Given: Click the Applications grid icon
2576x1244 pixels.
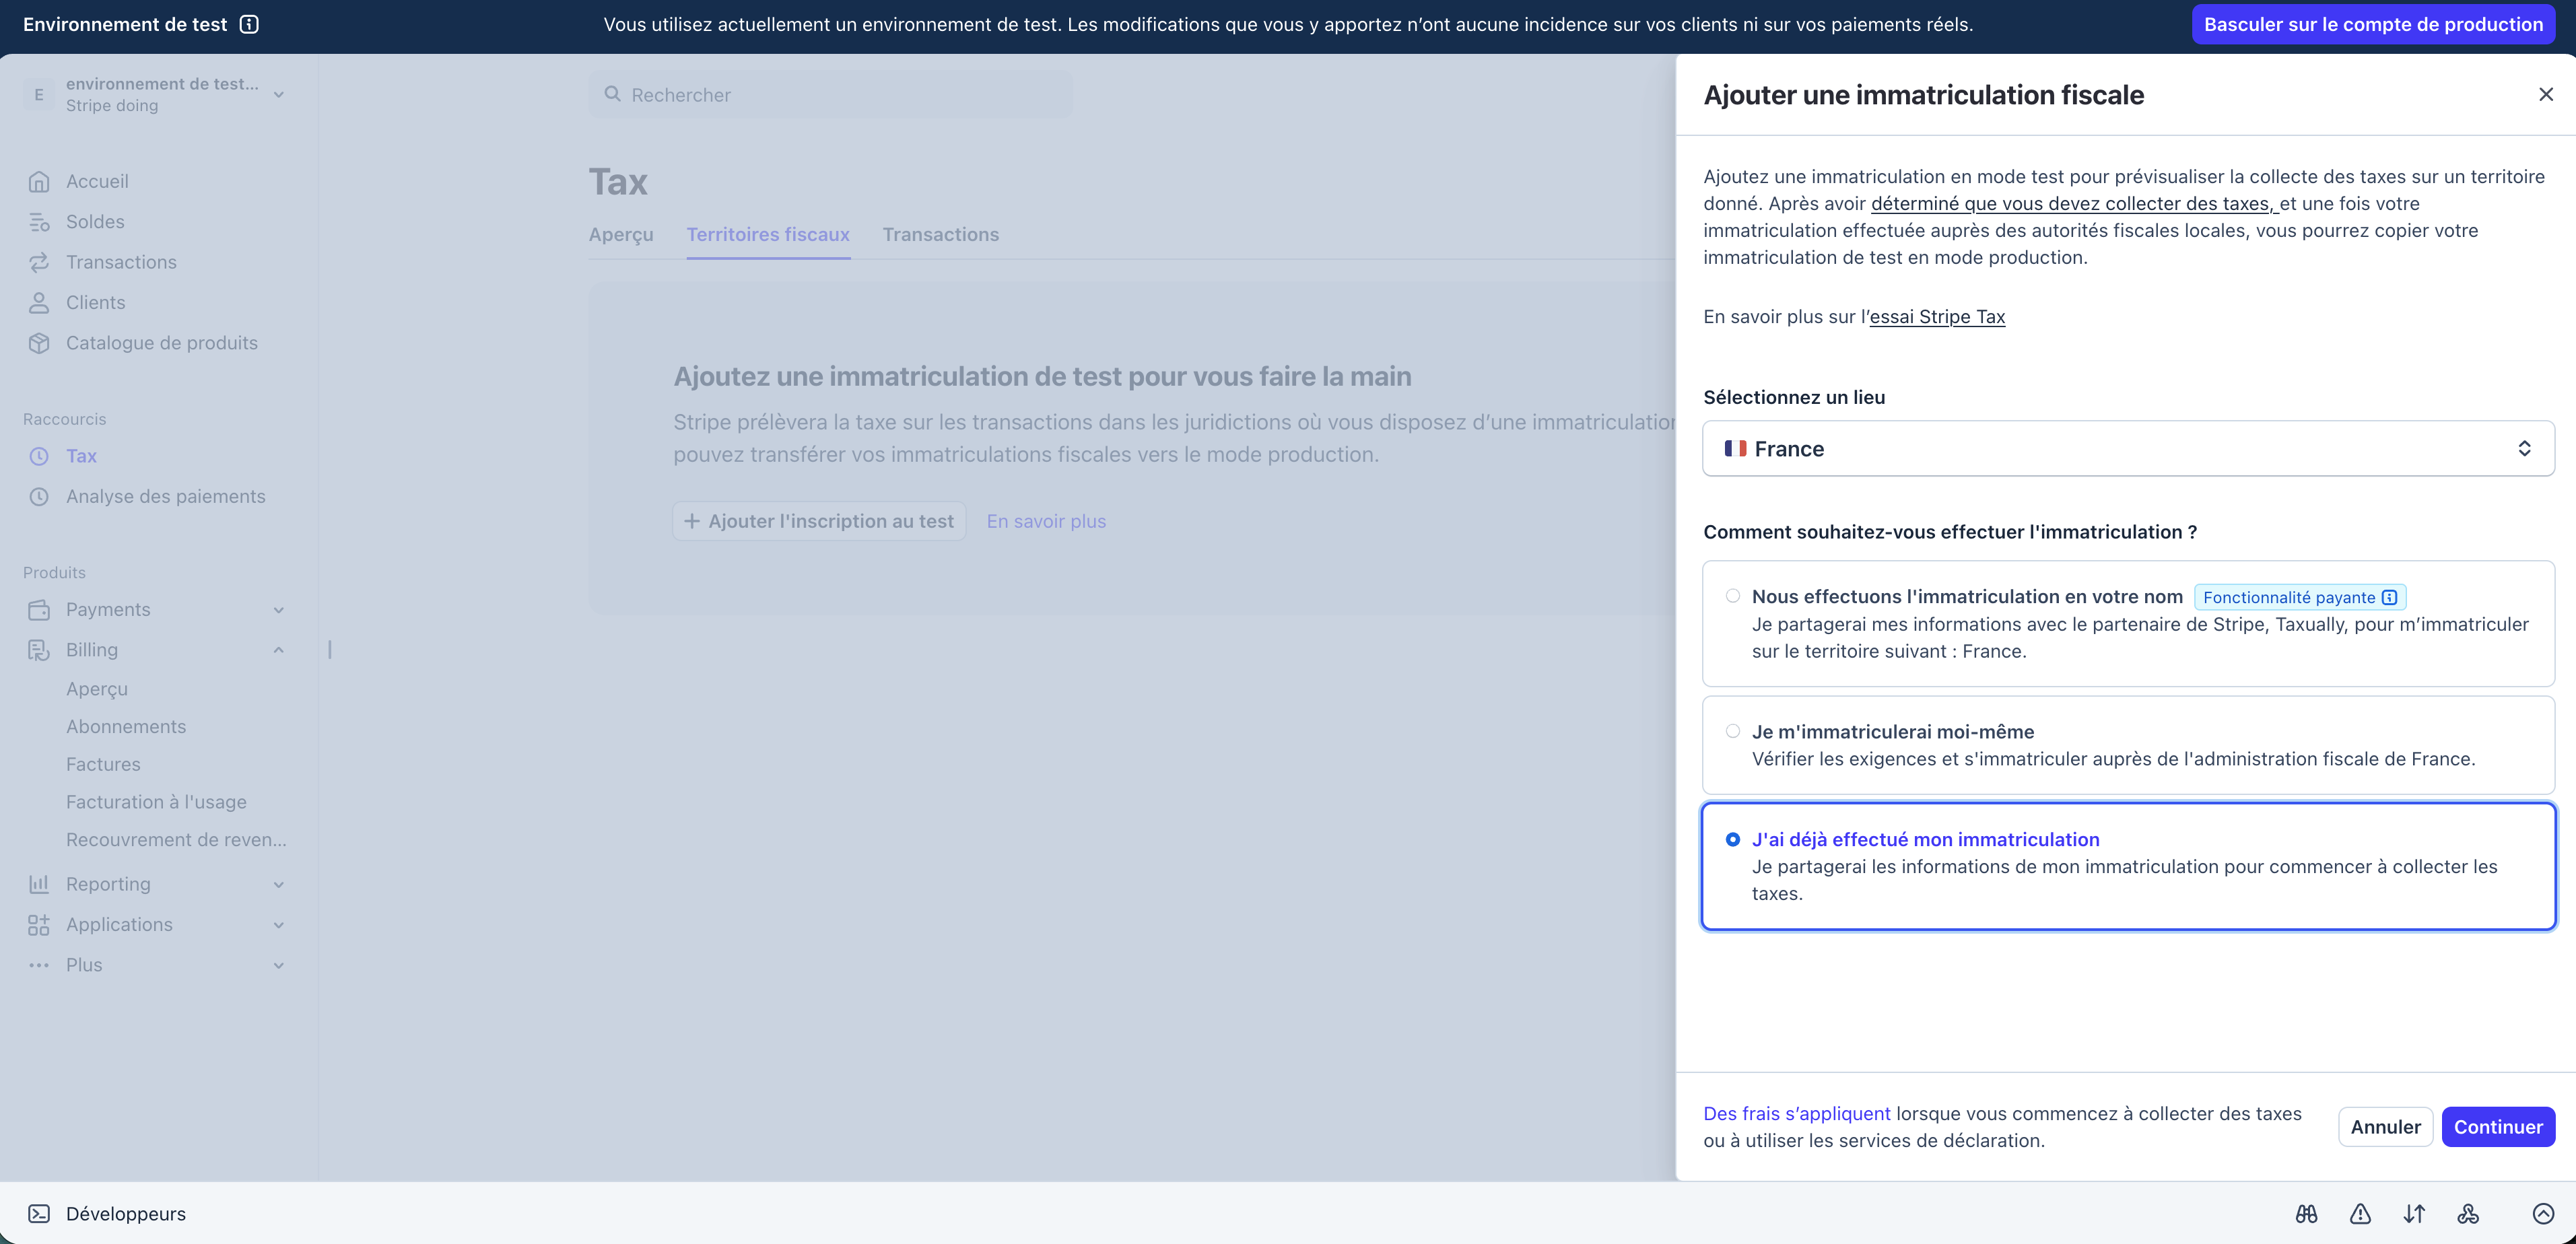Looking at the screenshot, I should [39, 925].
